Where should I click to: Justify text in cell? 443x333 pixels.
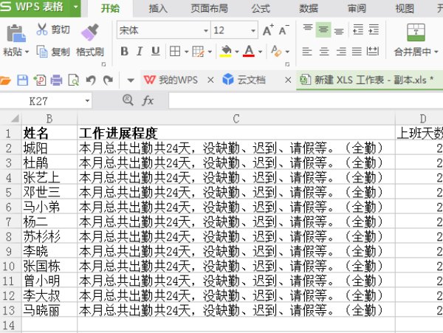tap(357, 52)
